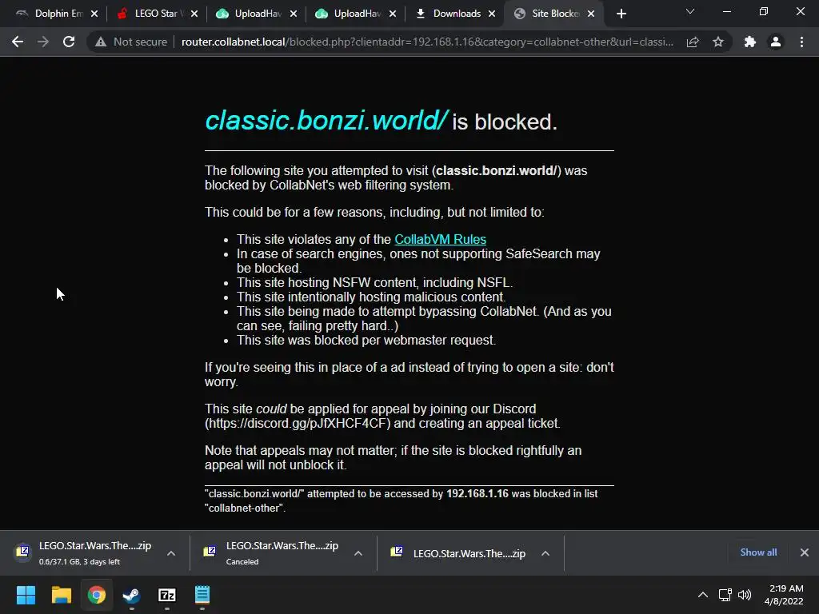Open the Extensions puzzle icon
819x614 pixels.
click(x=750, y=42)
